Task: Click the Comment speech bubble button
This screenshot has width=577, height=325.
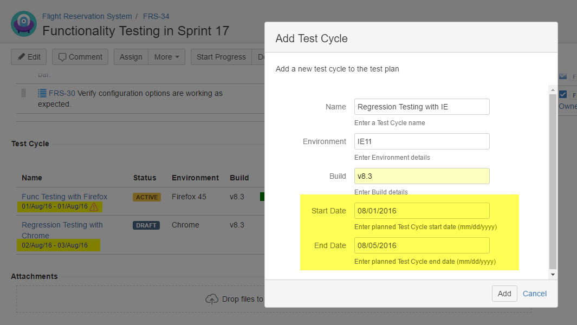Action: coord(80,57)
